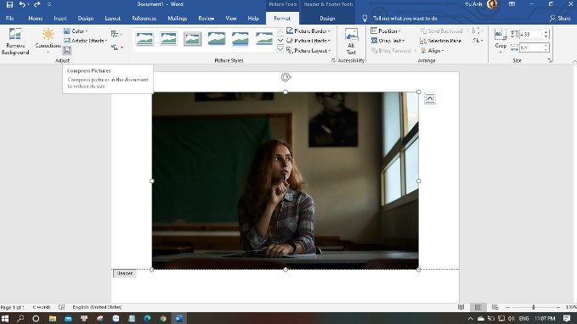
Task: Click the Share button
Action: [560, 18]
